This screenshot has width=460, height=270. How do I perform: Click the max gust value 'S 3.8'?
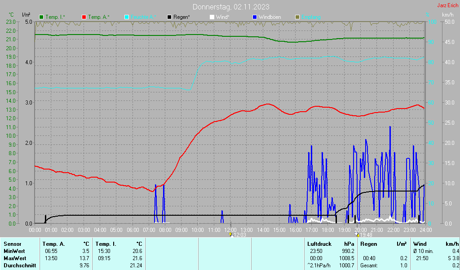point(453,259)
